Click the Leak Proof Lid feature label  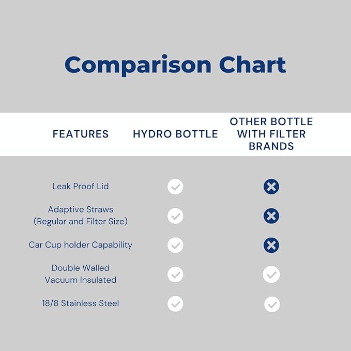pyautogui.click(x=81, y=186)
